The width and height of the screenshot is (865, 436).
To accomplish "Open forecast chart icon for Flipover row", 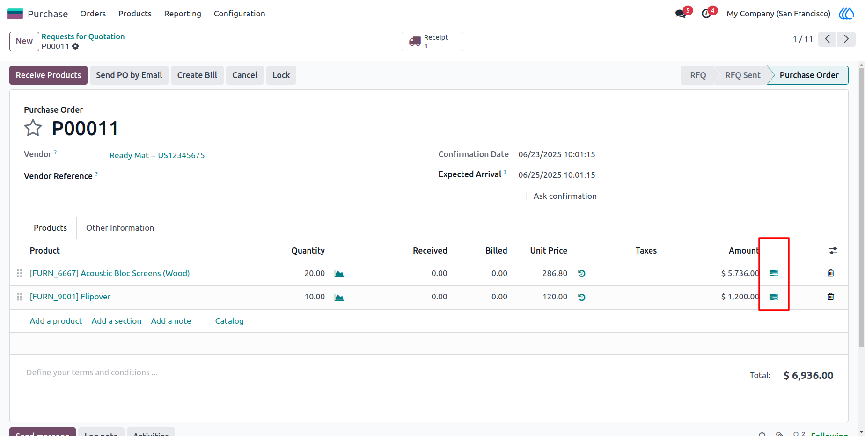I will pos(339,297).
